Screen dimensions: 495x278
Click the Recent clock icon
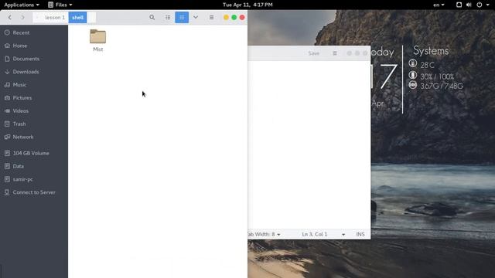[x=7, y=32]
